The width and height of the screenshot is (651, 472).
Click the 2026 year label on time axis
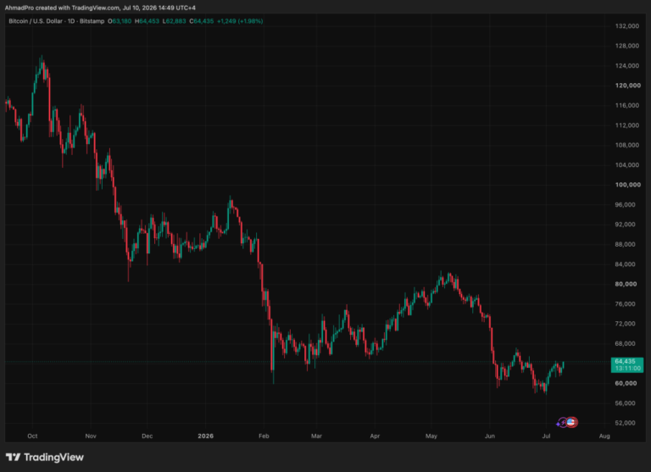205,436
